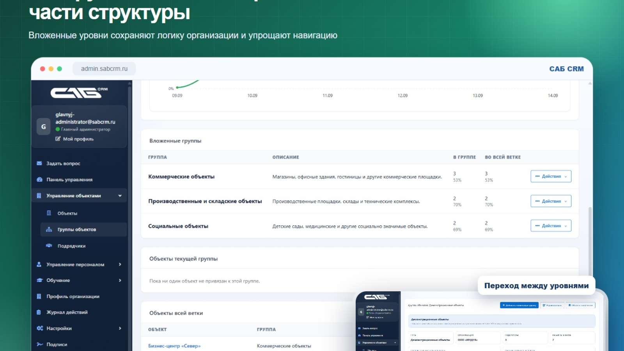Click description Детские сады, медицинские

tap(350, 227)
